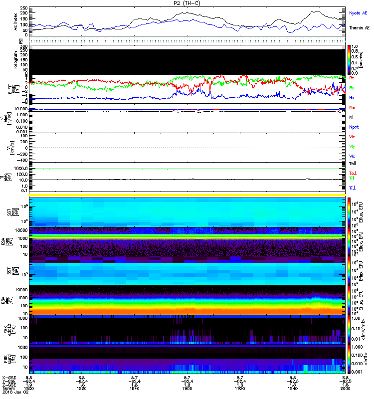The height and width of the screenshot is (399, 374).
Task: Click the 1940 time tick label
Action: (x=293, y=389)
